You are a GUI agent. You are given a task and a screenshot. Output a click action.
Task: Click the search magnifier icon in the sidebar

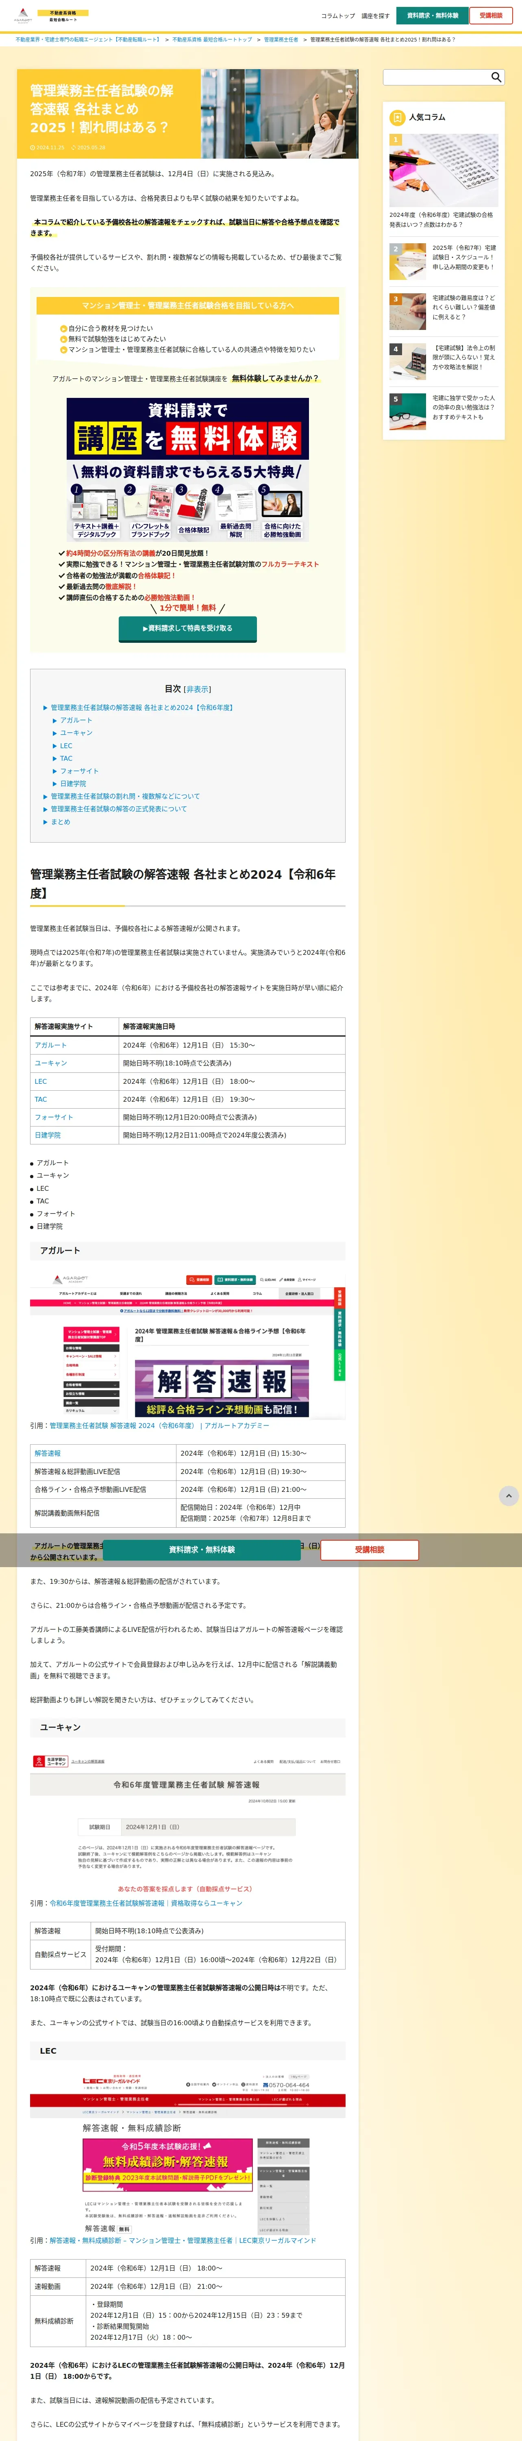(x=496, y=77)
